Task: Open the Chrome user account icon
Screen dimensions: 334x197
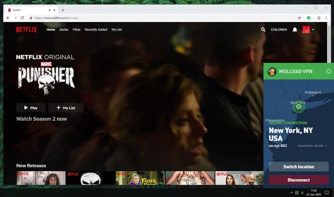Action: tap(319, 18)
